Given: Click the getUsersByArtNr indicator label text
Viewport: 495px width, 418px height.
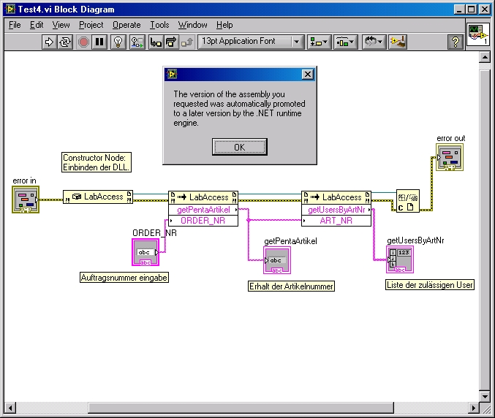Looking at the screenshot, I should click(415, 240).
